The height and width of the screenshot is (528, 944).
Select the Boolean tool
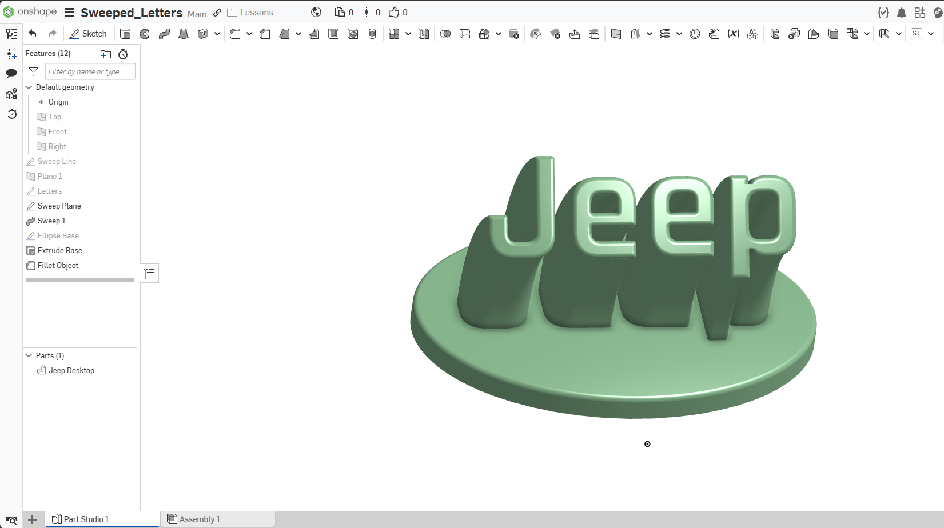445,34
